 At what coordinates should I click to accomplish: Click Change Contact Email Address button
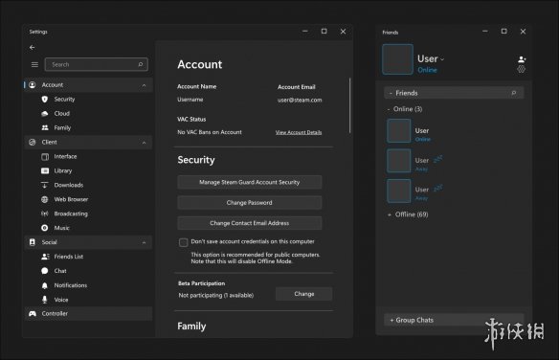click(250, 223)
